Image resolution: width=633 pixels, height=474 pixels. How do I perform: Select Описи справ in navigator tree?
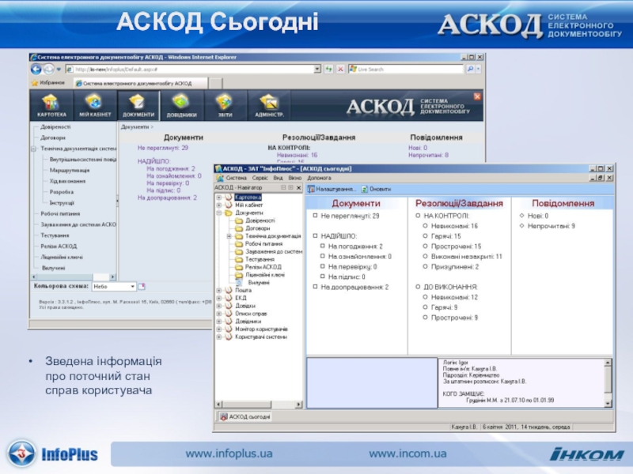point(251,314)
